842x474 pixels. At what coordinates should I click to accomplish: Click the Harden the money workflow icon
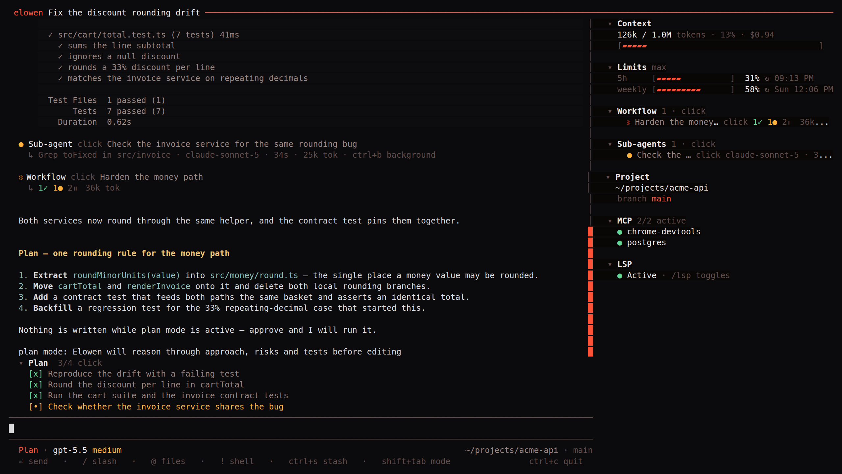pyautogui.click(x=629, y=122)
